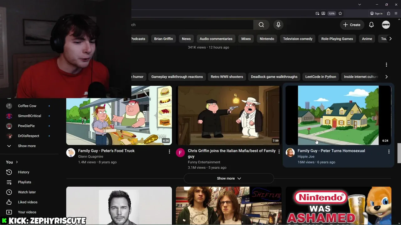Open the Glenn Quagmire channel name link
The width and height of the screenshot is (401, 225).
91,157
